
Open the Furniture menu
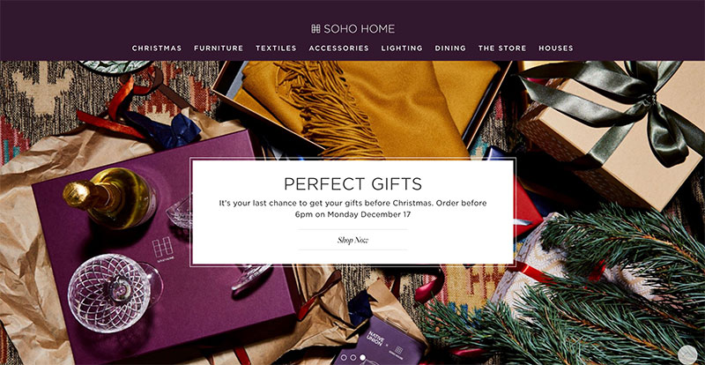coord(219,48)
